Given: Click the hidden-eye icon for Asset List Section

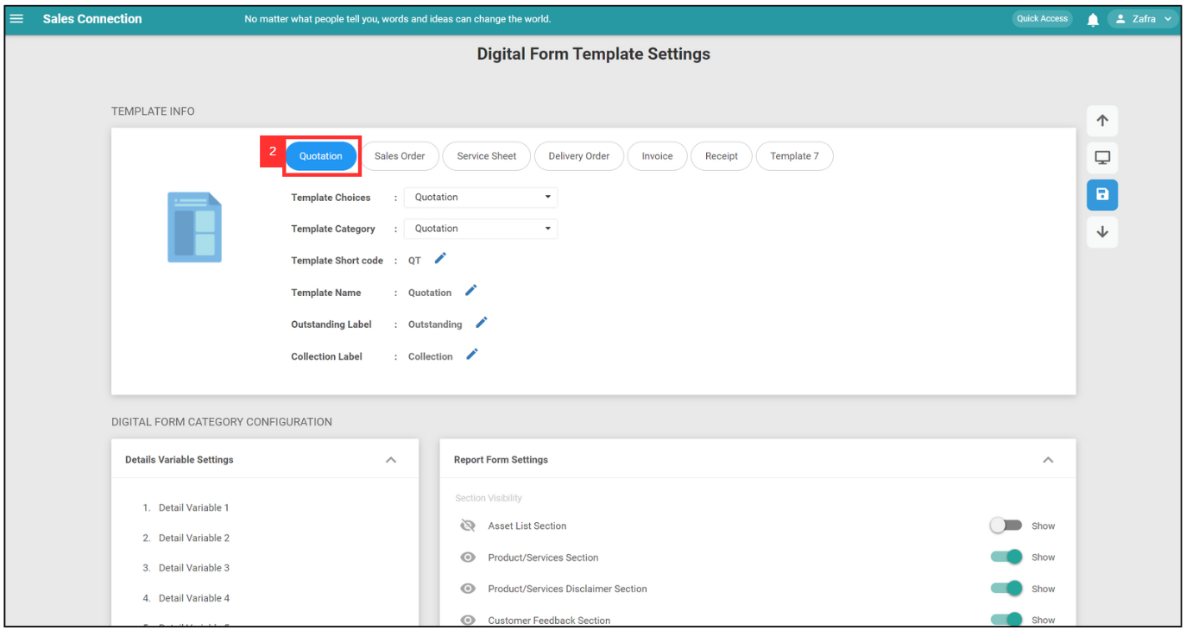Looking at the screenshot, I should click(x=468, y=526).
